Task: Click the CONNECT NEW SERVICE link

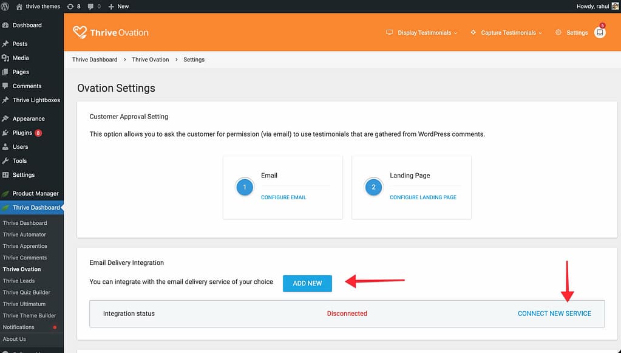Action: [x=554, y=314]
